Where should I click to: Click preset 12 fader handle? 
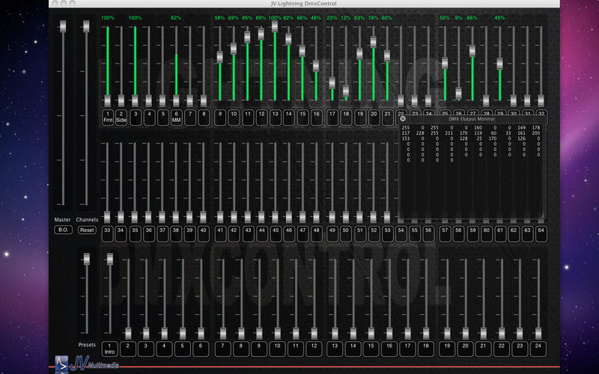click(314, 334)
